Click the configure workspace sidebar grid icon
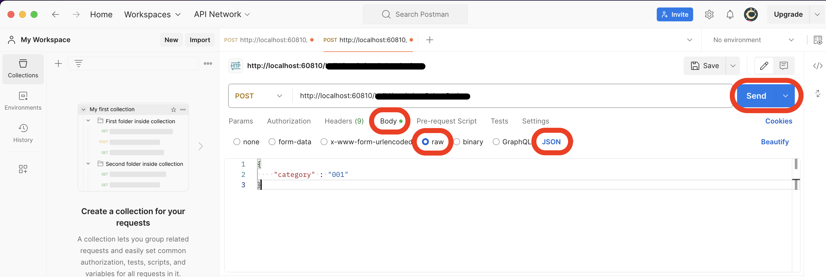 point(23,169)
